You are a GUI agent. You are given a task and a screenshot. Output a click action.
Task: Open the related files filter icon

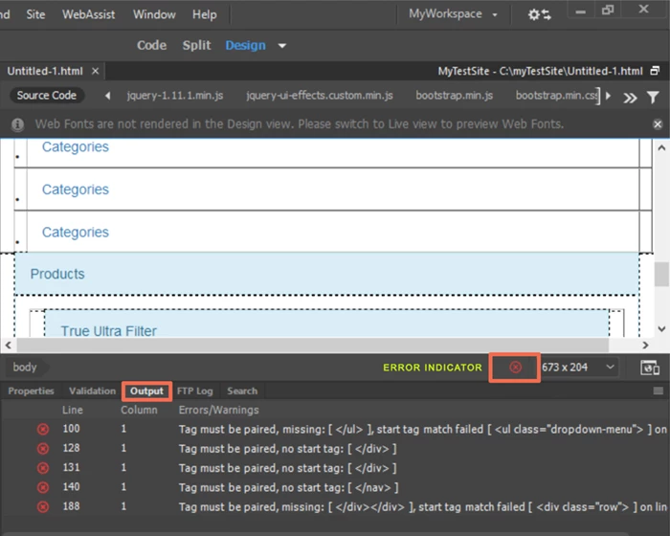pos(653,98)
